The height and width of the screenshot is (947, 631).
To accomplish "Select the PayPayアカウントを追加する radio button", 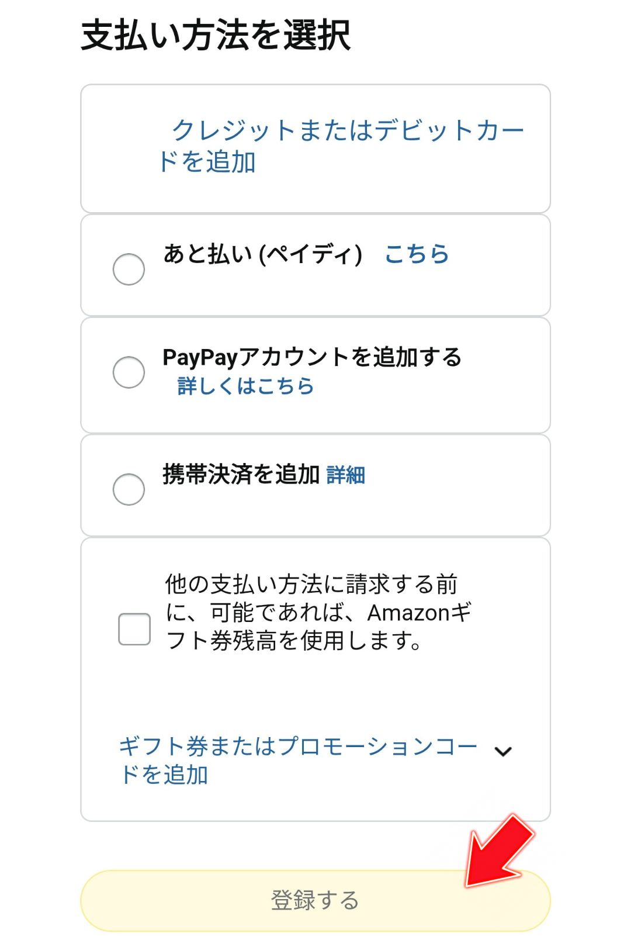I will point(129,372).
